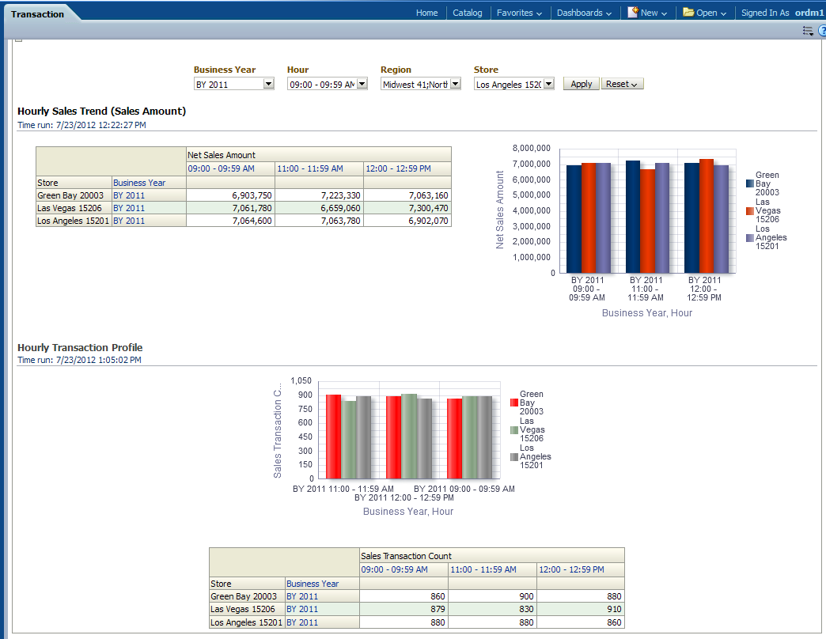The height and width of the screenshot is (639, 826).
Task: Open the Catalog page
Action: point(467,13)
